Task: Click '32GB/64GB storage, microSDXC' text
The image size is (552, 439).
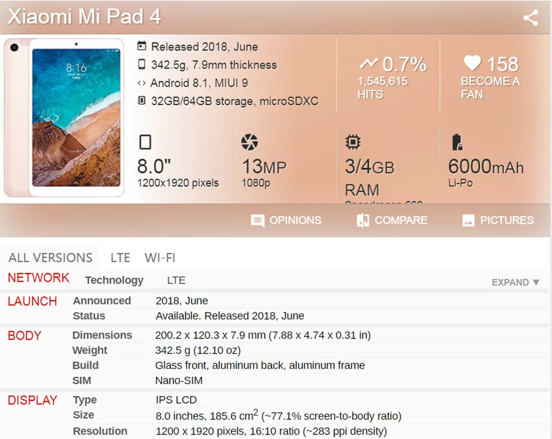Action: tap(235, 101)
